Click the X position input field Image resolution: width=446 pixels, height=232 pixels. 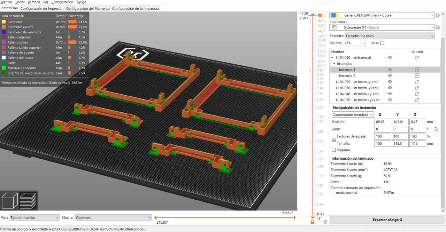pyautogui.click(x=382, y=122)
